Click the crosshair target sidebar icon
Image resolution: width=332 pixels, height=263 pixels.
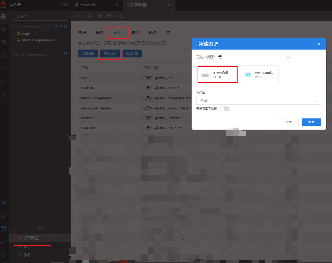coord(3,216)
